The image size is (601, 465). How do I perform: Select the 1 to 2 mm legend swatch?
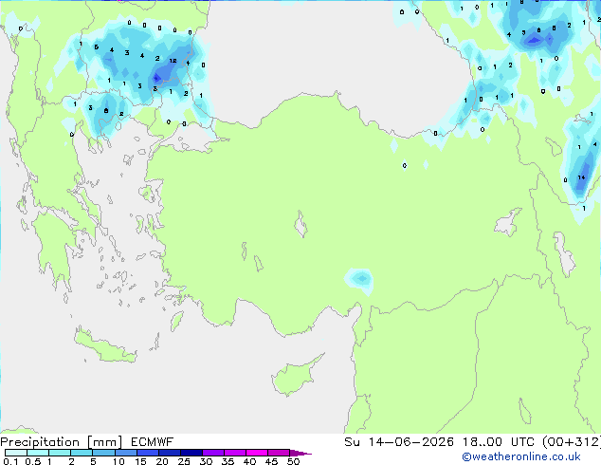click(60, 453)
